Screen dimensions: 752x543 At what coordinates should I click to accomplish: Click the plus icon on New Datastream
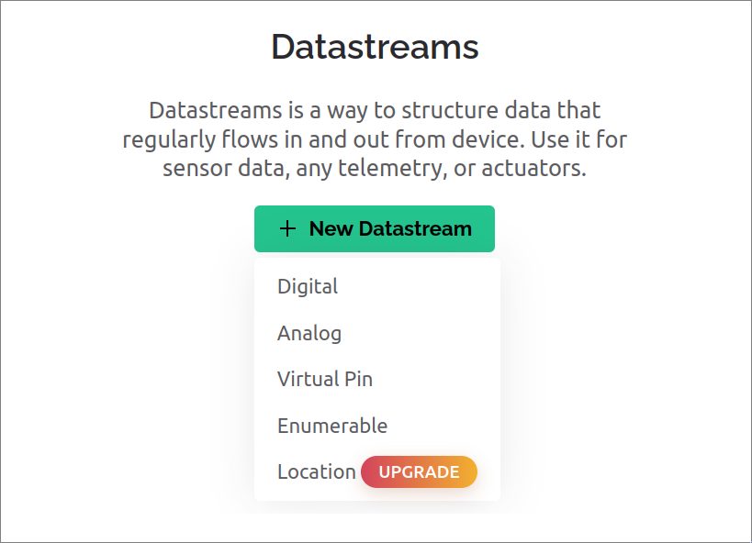coord(286,228)
